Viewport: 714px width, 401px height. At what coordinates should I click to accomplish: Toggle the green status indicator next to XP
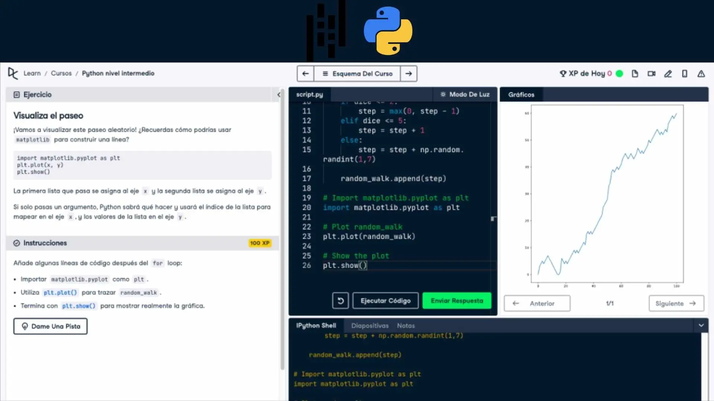click(x=619, y=74)
